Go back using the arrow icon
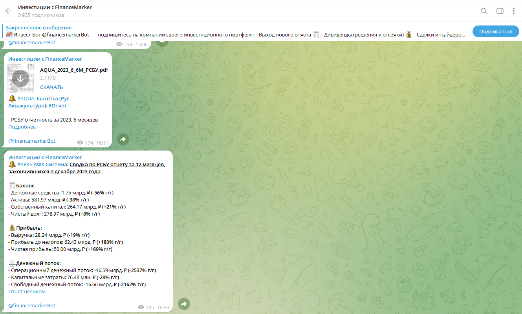The image size is (522, 314). pyautogui.click(x=8, y=11)
